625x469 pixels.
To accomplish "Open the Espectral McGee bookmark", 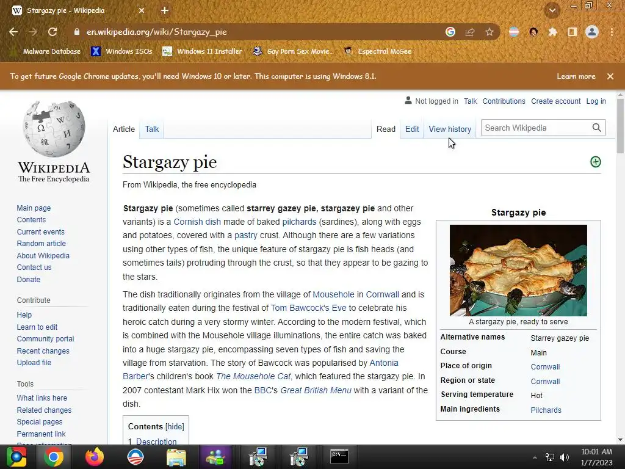I will coord(377,51).
